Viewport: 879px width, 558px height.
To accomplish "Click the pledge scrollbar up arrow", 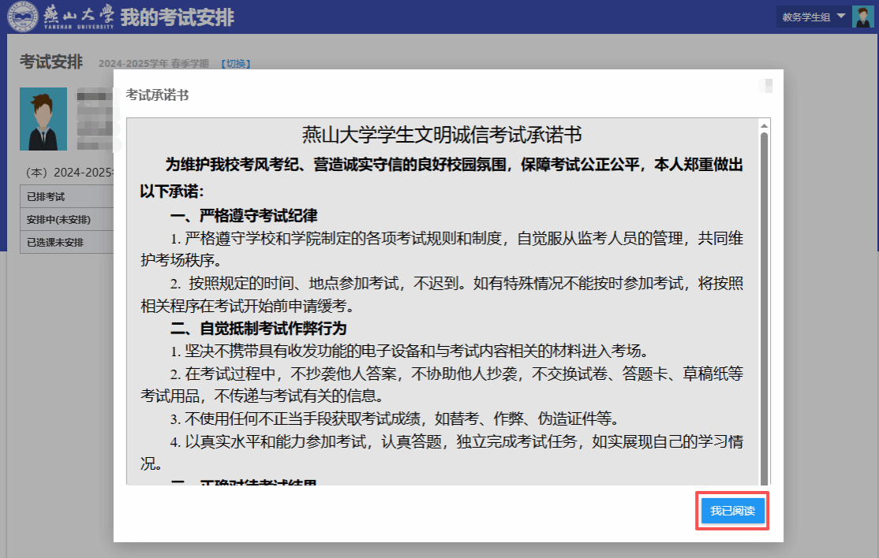I will tap(764, 125).
